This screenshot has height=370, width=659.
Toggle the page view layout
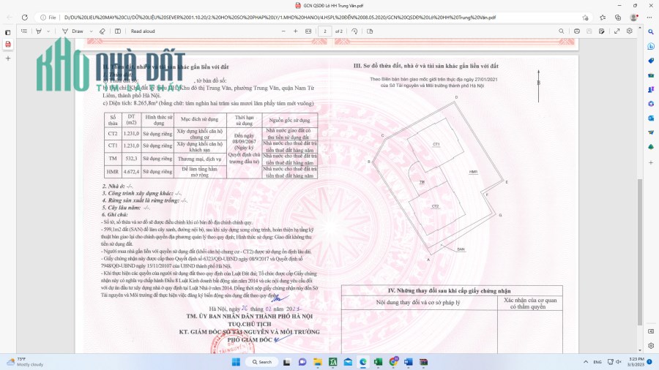click(x=369, y=31)
